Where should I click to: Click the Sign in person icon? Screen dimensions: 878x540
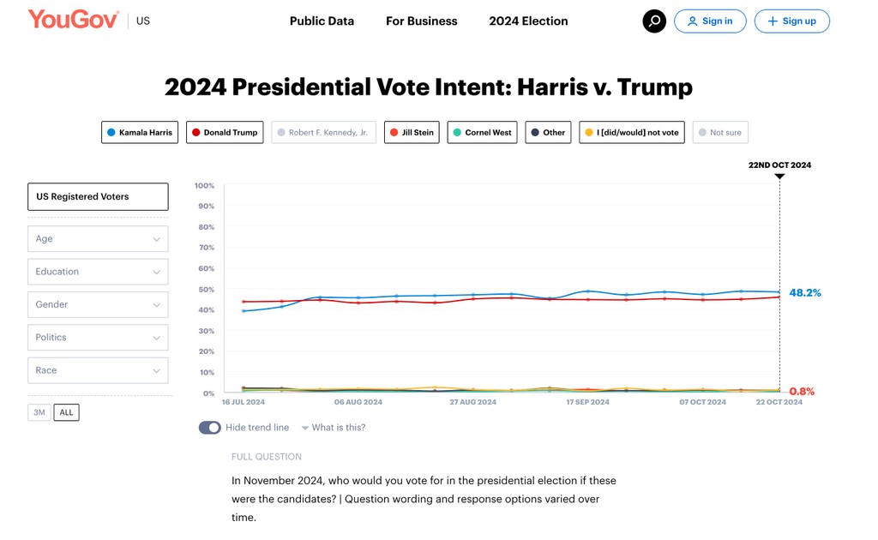(693, 21)
